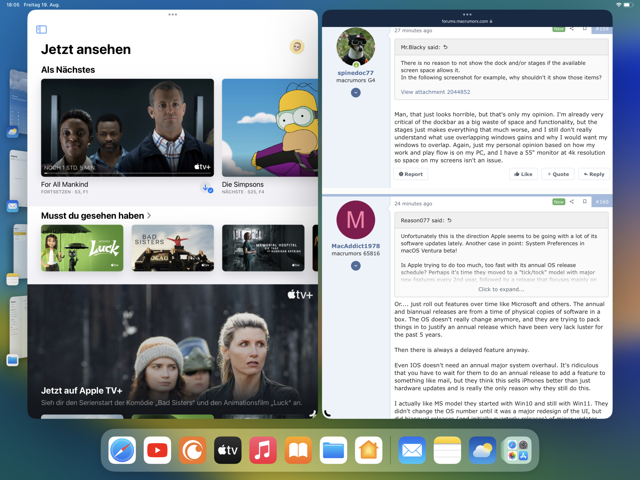Open Crunchyroll app in dock

193,450
